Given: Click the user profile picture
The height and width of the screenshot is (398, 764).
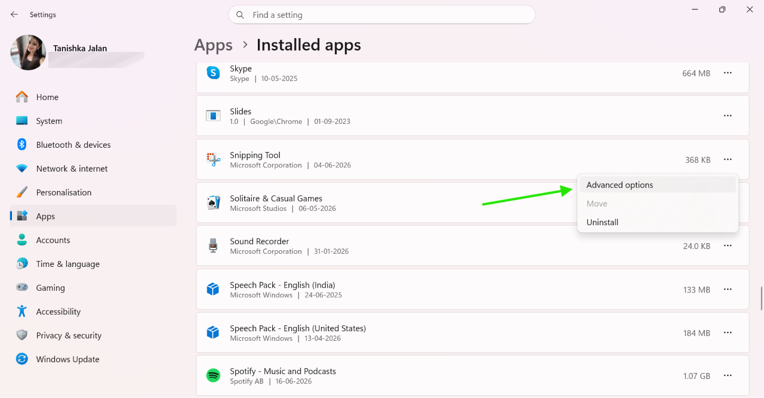Looking at the screenshot, I should (28, 52).
